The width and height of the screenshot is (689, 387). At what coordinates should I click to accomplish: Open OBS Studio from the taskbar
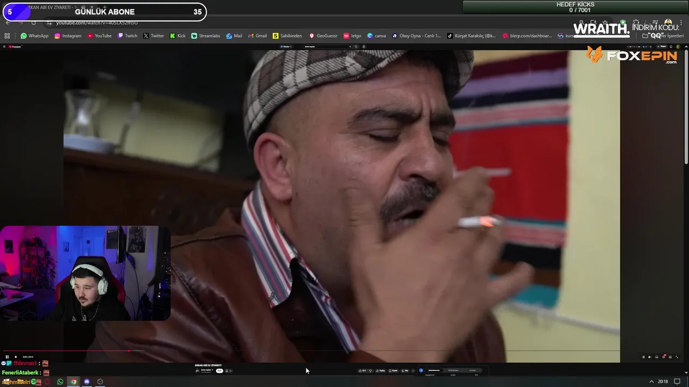[x=100, y=382]
